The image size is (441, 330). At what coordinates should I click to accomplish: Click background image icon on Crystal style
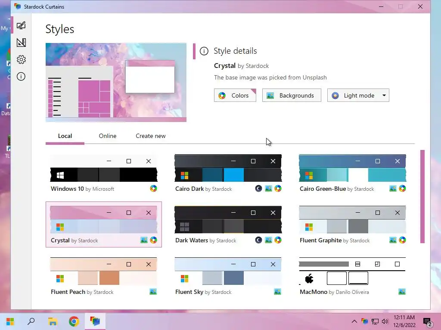144,240
